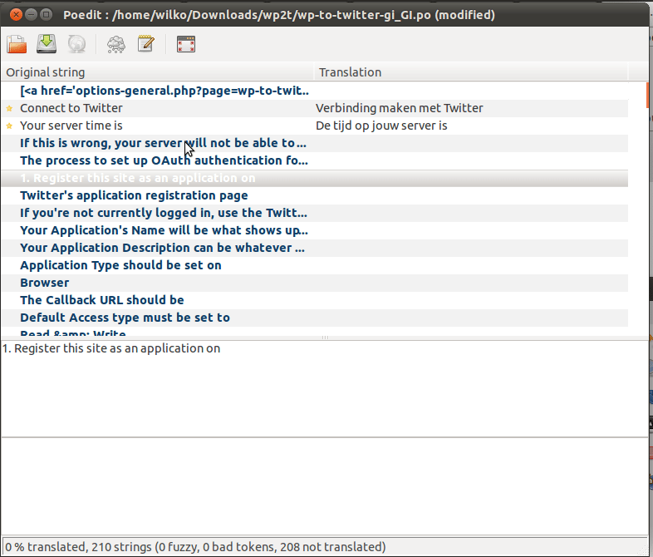Minimize the Poedit window
This screenshot has width=653, height=557.
[32, 15]
